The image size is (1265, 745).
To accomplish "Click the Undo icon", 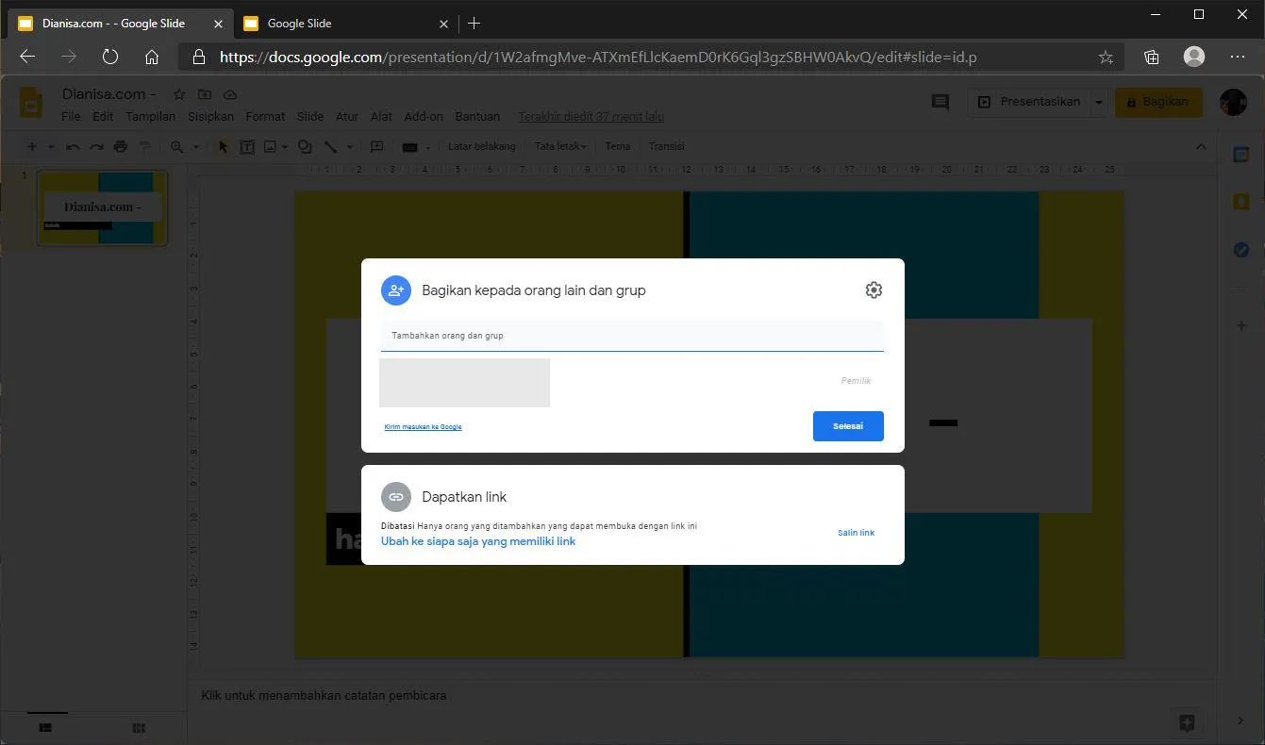I will click(72, 146).
